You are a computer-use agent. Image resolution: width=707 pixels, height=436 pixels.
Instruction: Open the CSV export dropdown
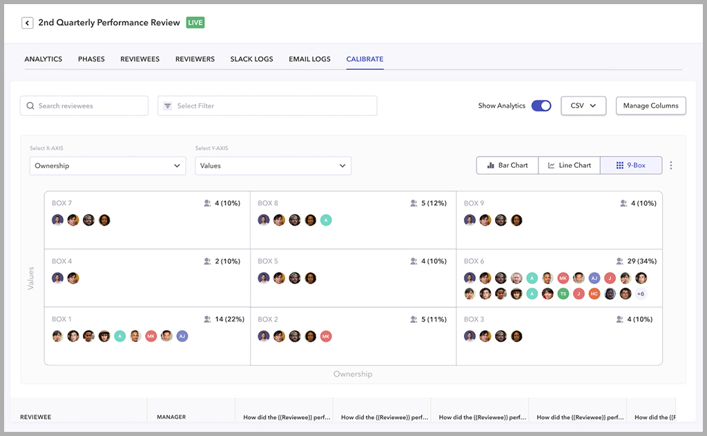point(583,106)
